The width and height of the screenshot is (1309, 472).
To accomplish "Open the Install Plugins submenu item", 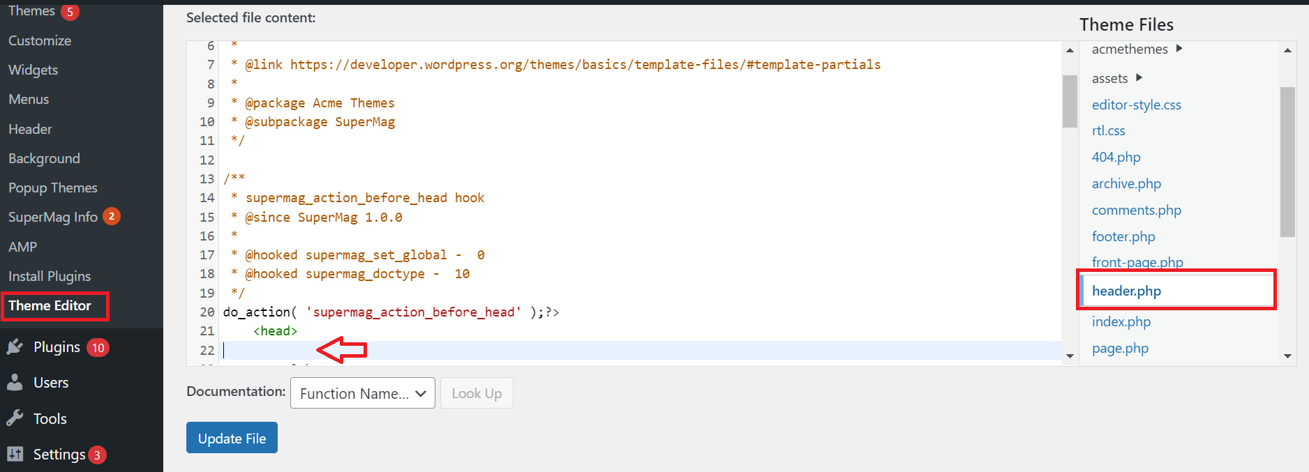I will 50,276.
